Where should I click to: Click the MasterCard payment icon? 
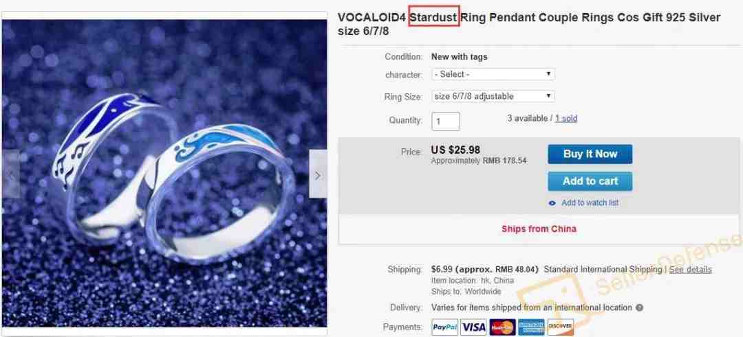[x=502, y=327]
